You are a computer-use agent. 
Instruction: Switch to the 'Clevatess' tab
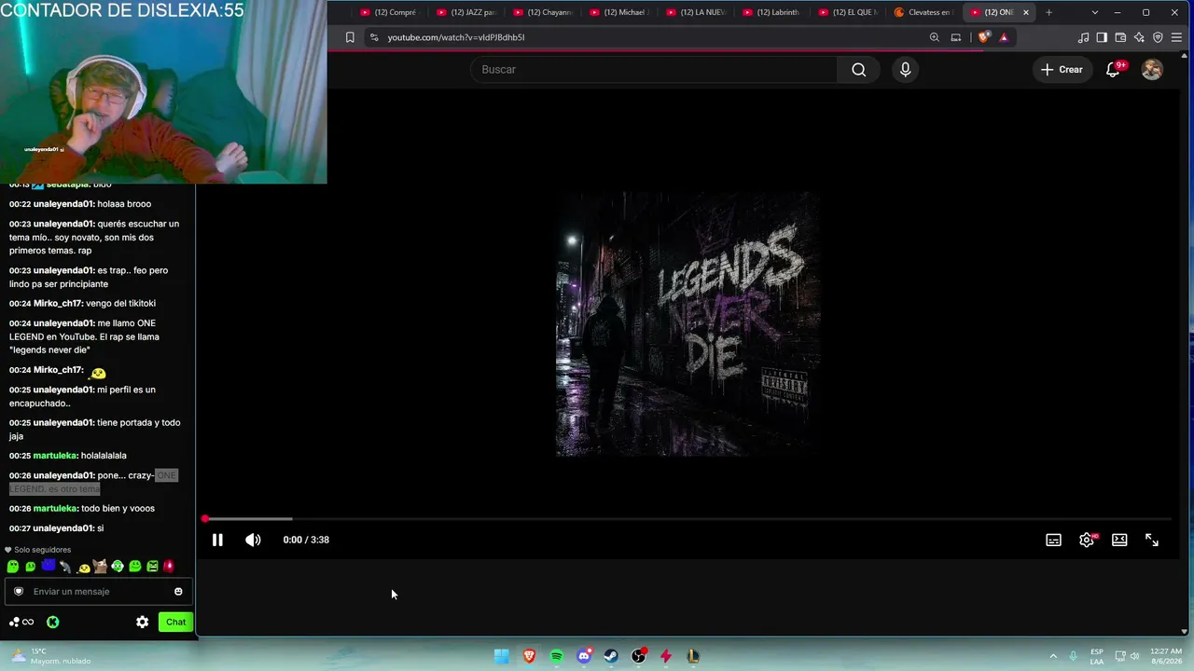[925, 12]
